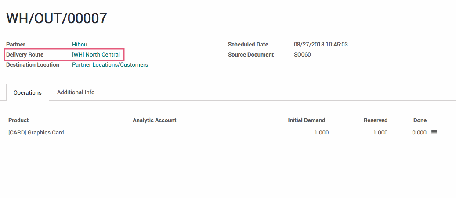This screenshot has height=198, width=456.
Task: Click the SO060 source document value
Action: (302, 54)
